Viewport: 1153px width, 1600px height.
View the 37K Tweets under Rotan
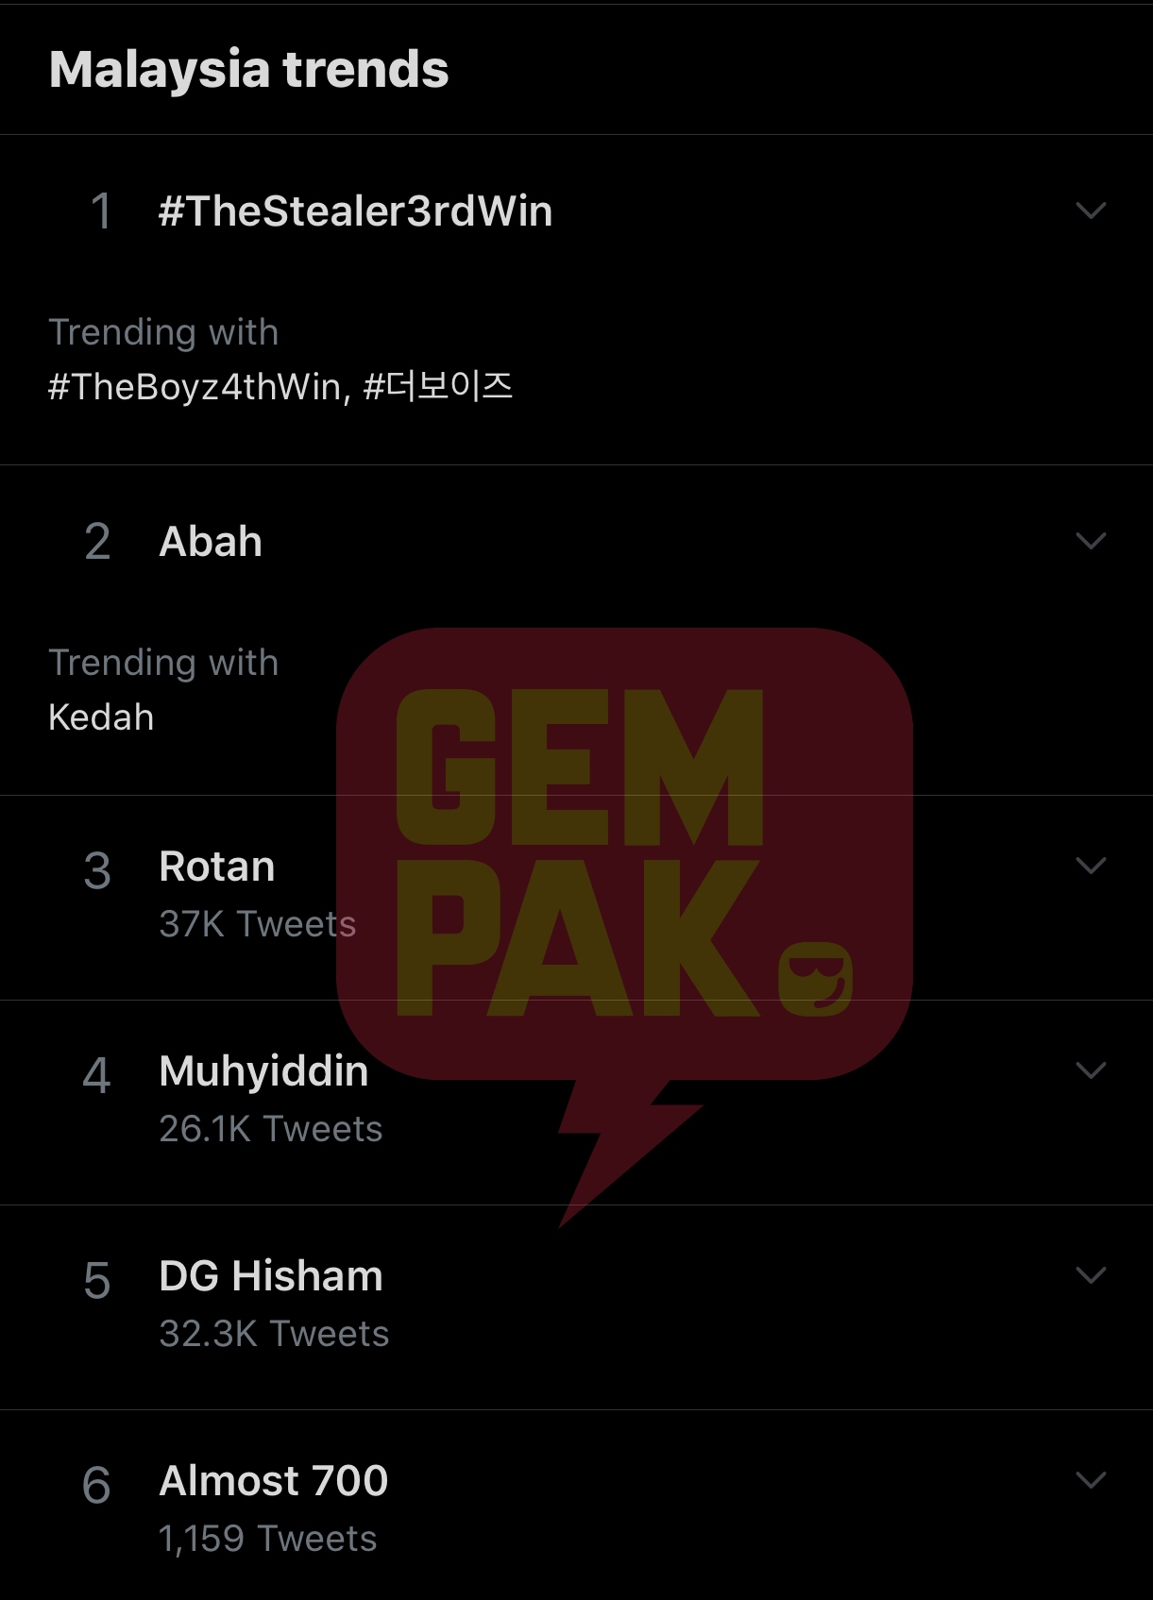258,924
